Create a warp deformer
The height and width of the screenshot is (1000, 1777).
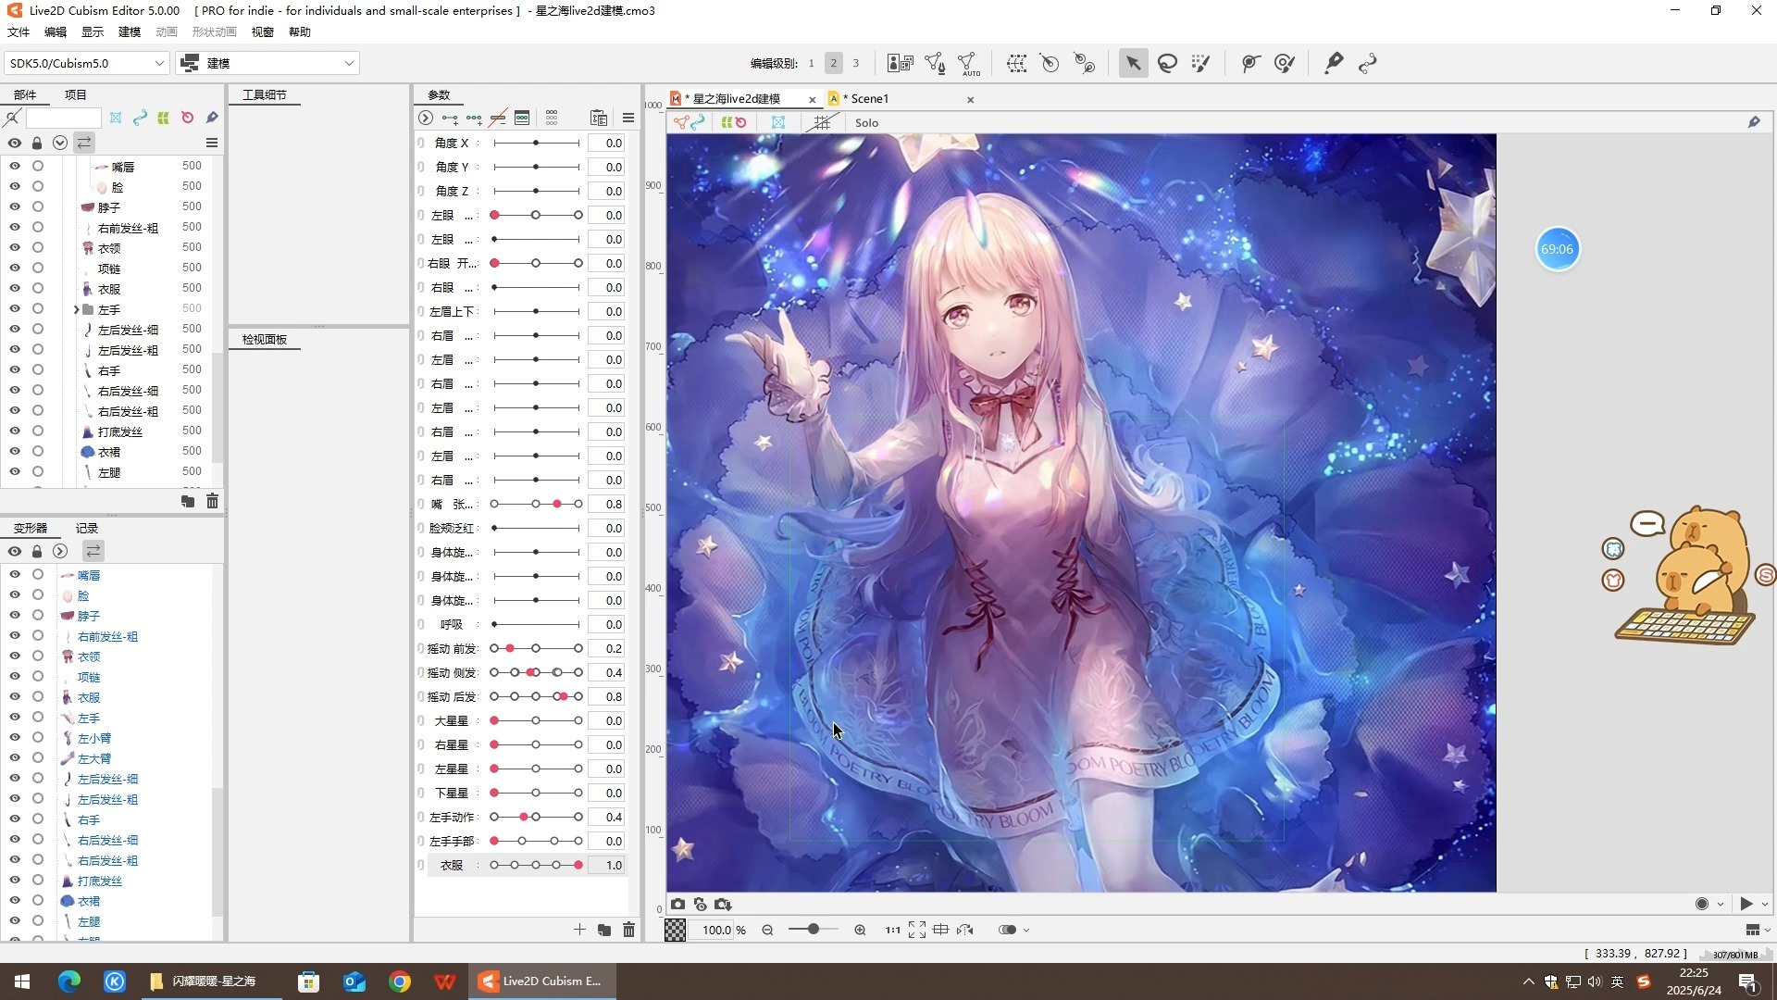[x=1016, y=63]
